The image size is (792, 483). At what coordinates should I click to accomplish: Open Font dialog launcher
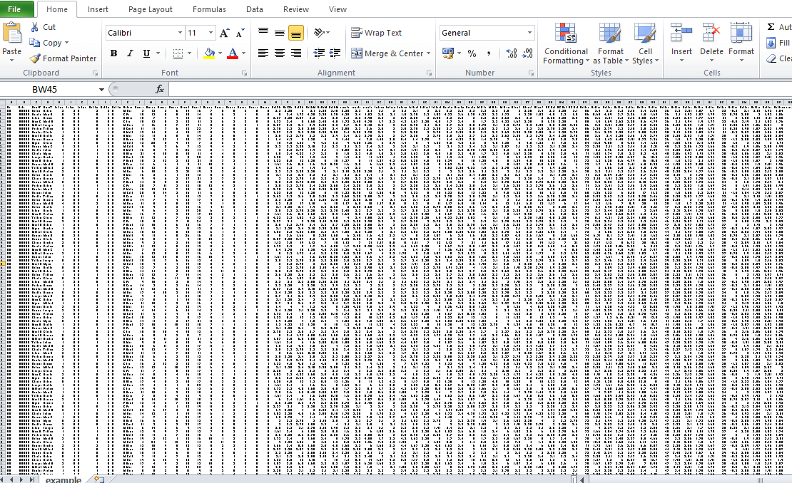coord(245,73)
